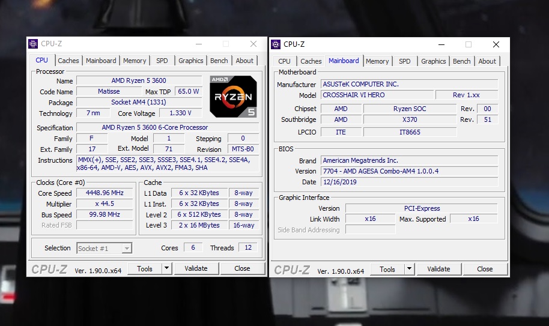
Task: Click BIOS Brand American Megatrends Inc.
Action: point(409,160)
